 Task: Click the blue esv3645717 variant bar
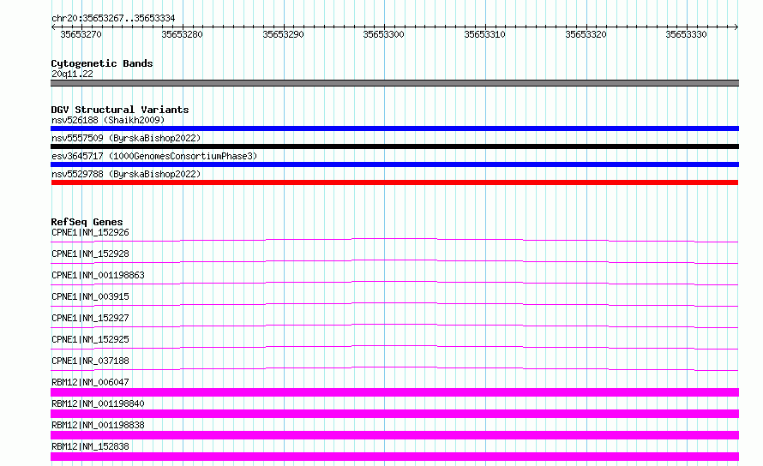click(394, 164)
